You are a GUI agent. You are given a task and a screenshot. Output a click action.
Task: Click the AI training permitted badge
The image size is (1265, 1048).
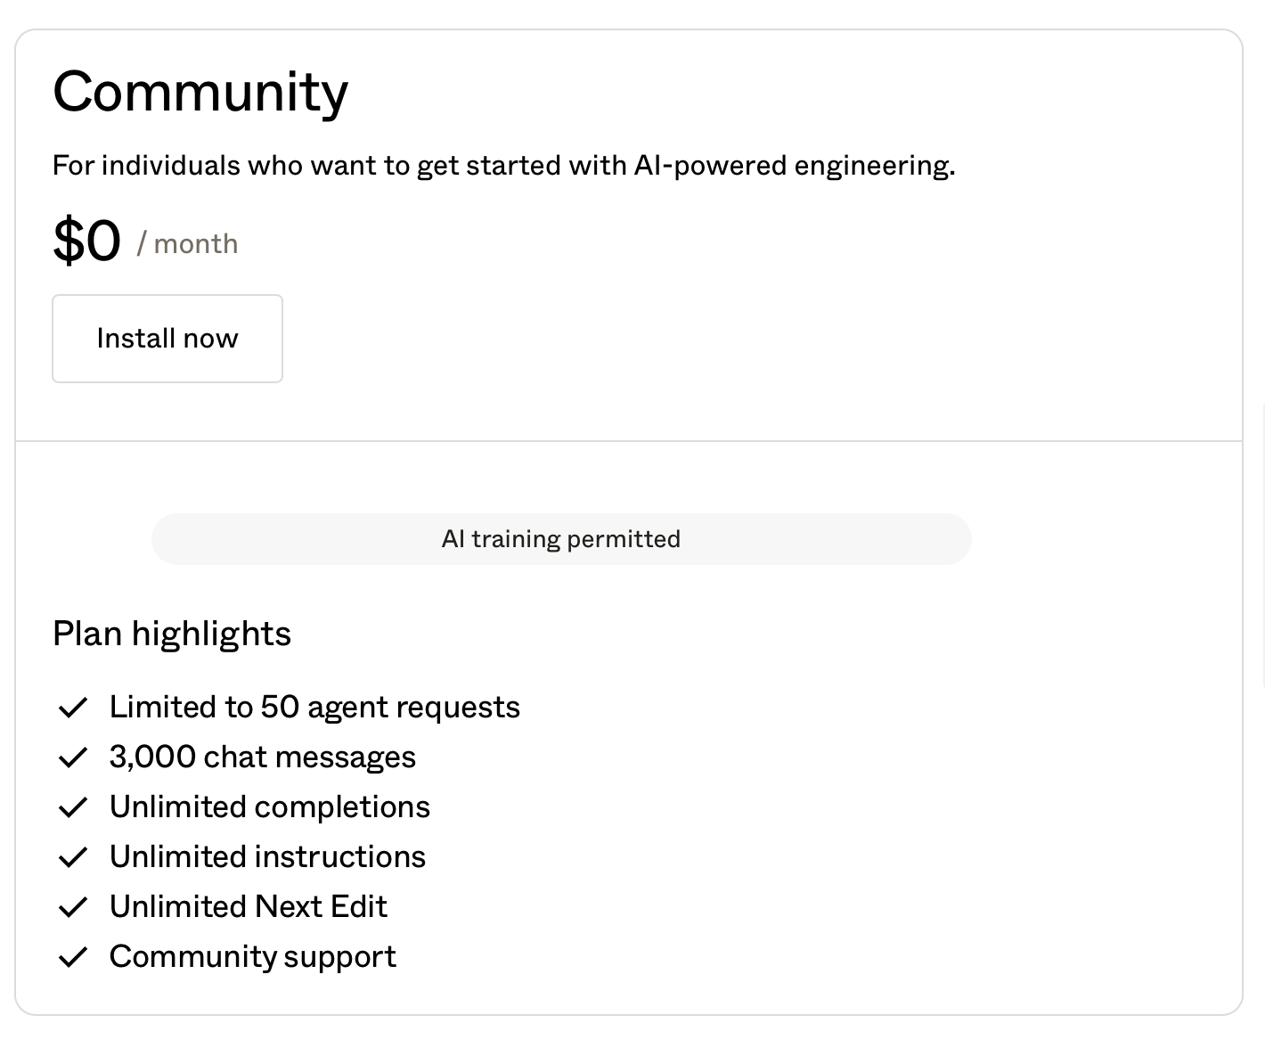coord(561,539)
